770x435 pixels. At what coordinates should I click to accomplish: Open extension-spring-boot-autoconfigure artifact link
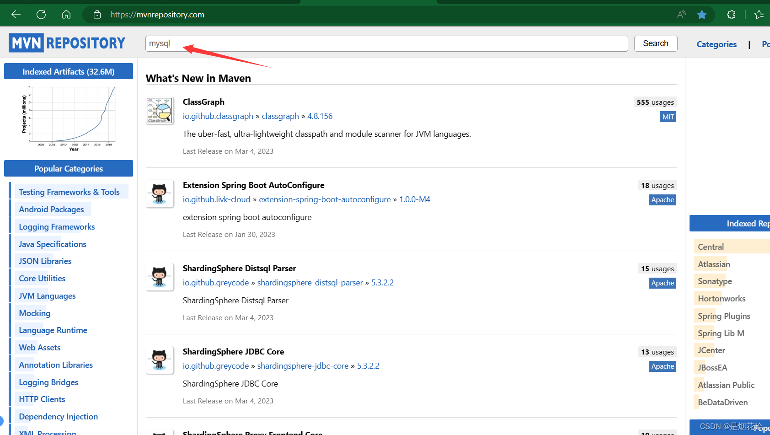tap(325, 199)
